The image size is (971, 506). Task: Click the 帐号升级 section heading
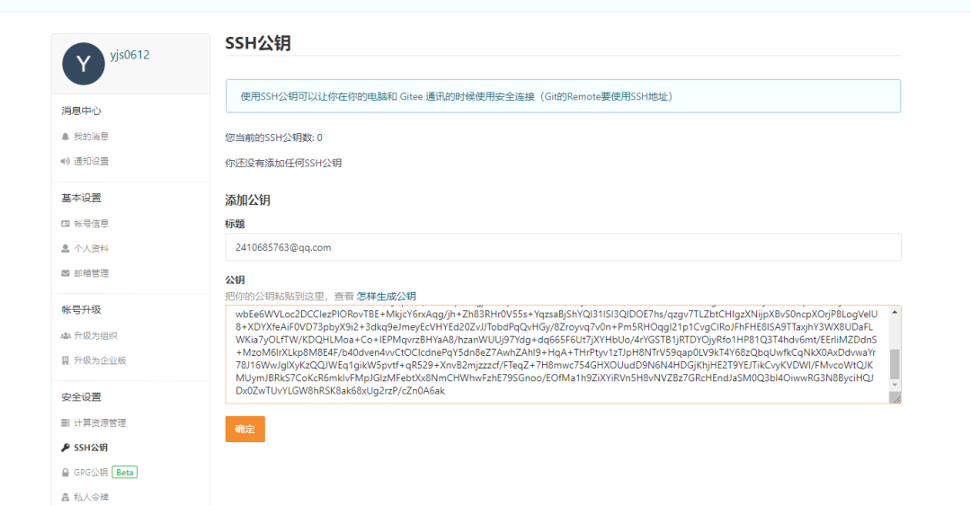click(x=81, y=310)
